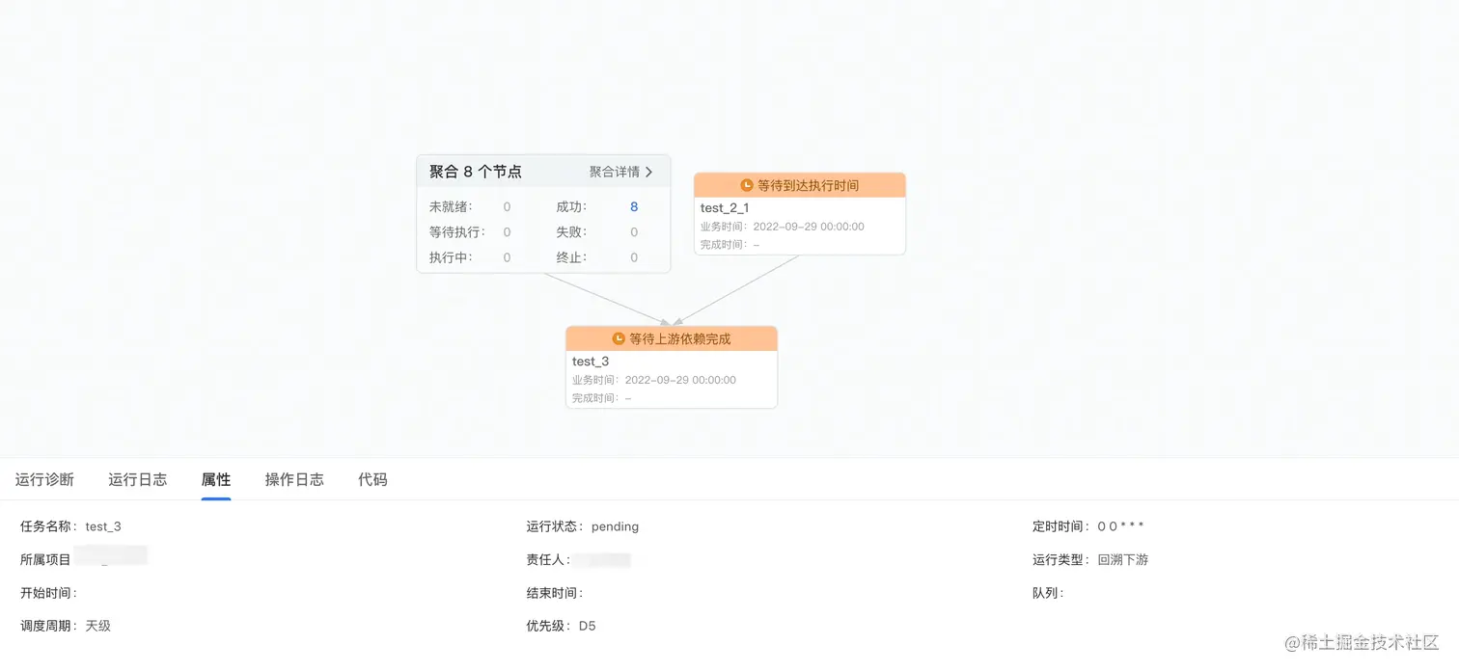Click test_3 业务时间 value
Screen dimensions: 1459x672
680,380
